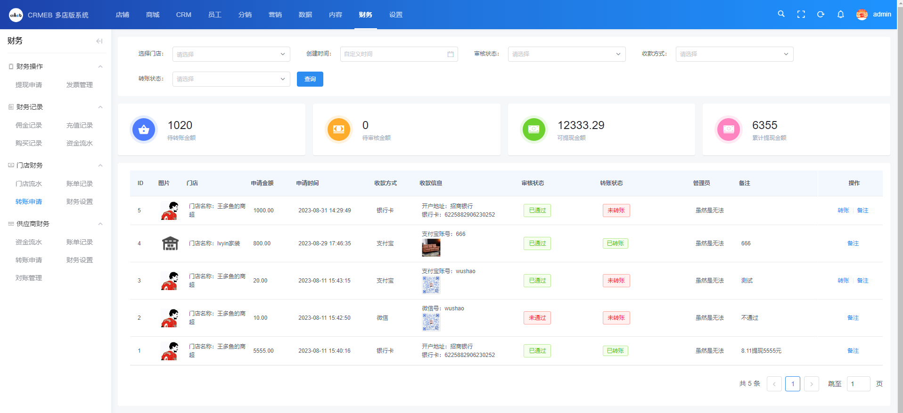
Task: Open the notification bell
Action: (x=840, y=15)
